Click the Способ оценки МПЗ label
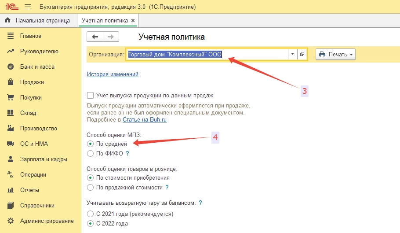This screenshot has height=233, width=400. pos(114,135)
